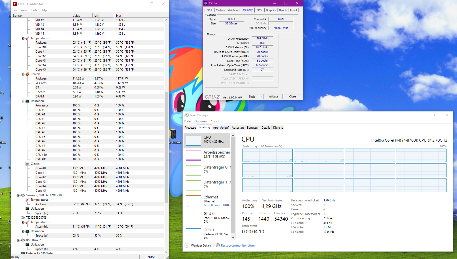Open the File menu in HWMonitor
The image size is (457, 259).
pos(15,10)
